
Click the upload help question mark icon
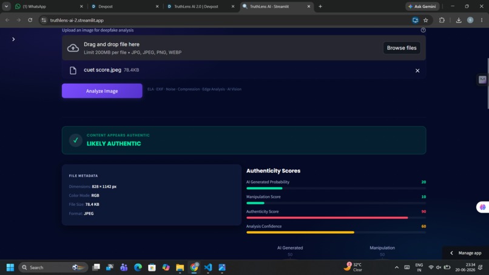(423, 30)
